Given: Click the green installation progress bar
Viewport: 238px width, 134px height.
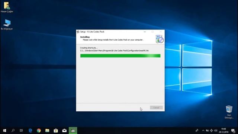Looking at the screenshot, I should pyautogui.click(x=120, y=56).
